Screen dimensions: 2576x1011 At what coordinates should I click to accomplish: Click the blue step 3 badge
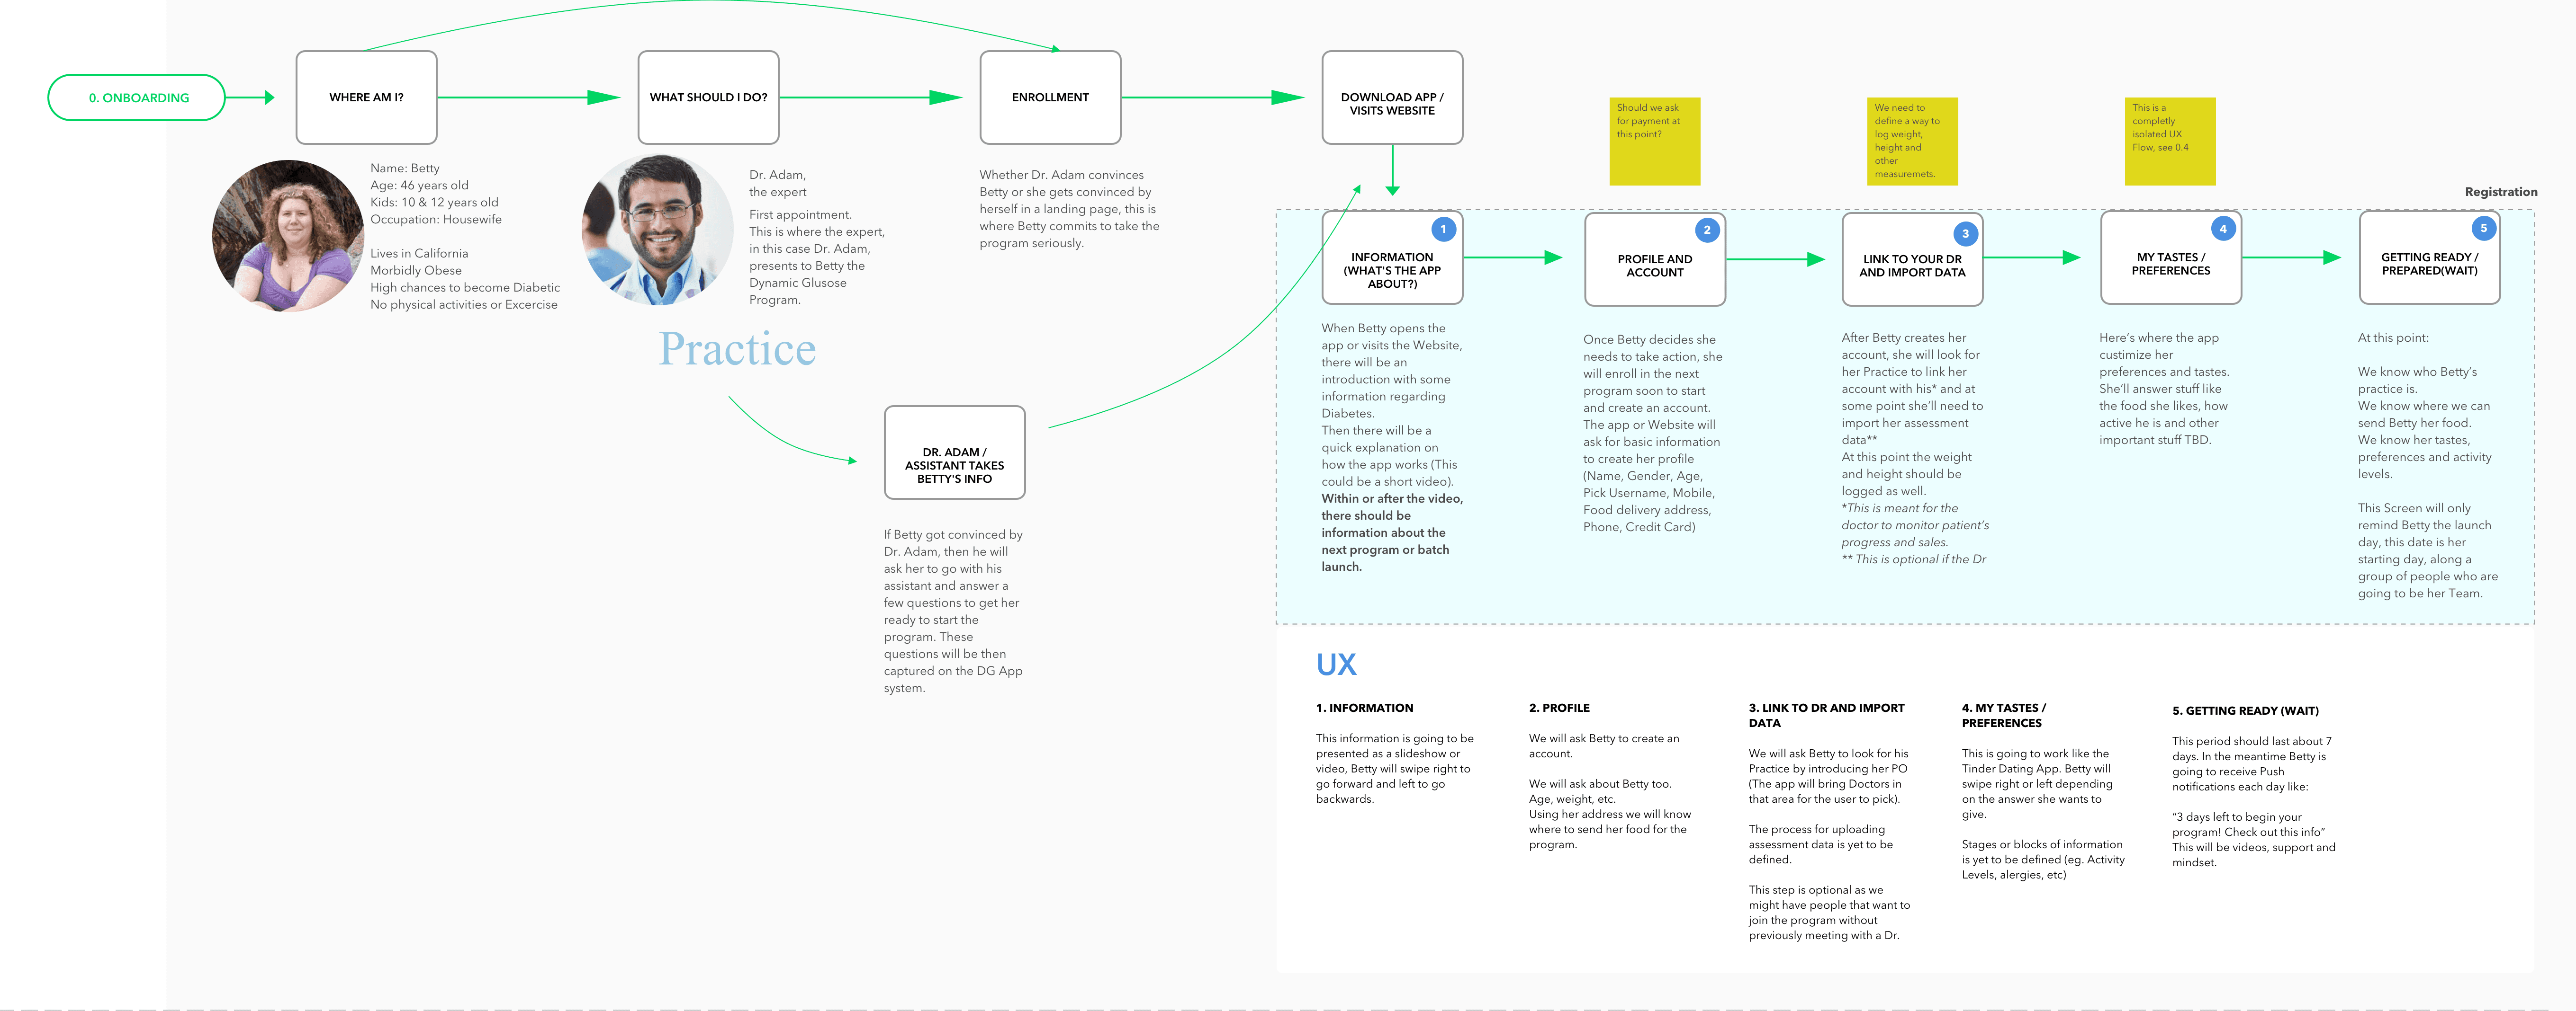coord(1965,234)
